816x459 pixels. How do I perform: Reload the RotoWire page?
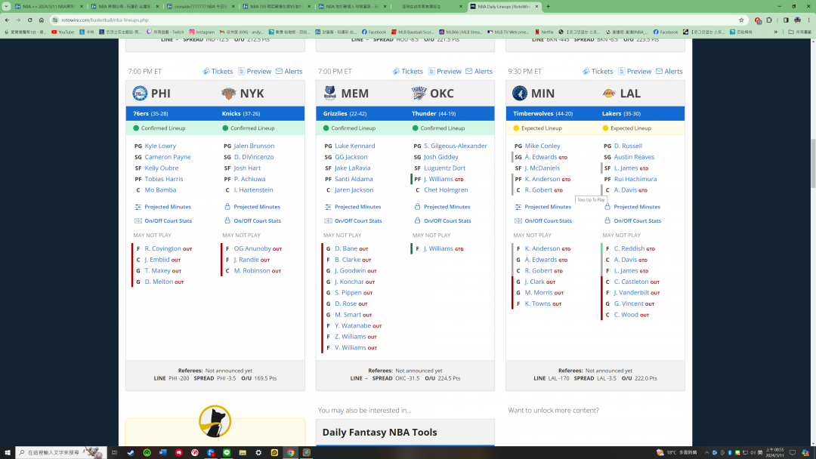click(x=29, y=20)
